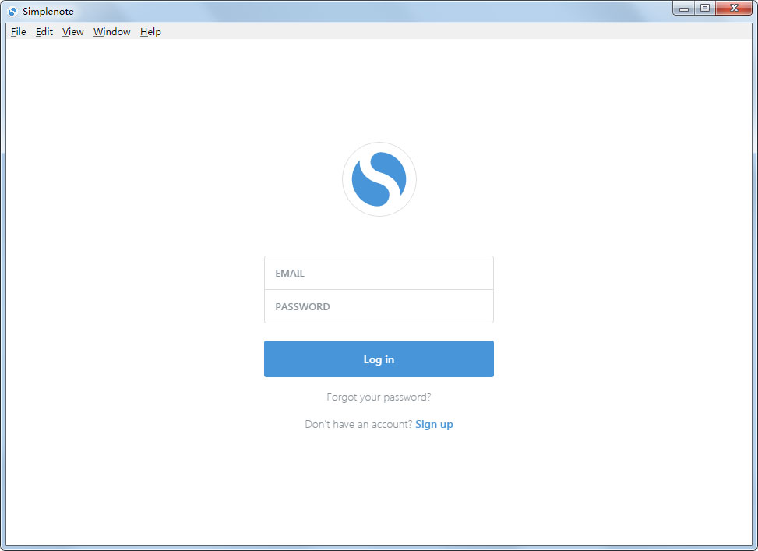Close the Simplenote window

(x=734, y=9)
